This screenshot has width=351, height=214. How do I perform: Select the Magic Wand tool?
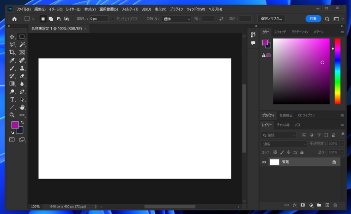[22, 44]
